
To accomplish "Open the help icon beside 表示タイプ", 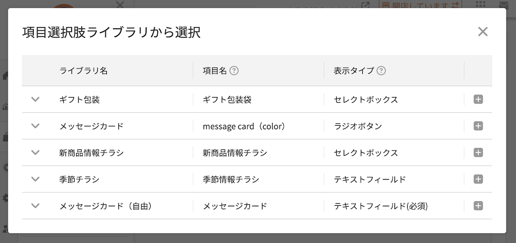I will (x=381, y=70).
